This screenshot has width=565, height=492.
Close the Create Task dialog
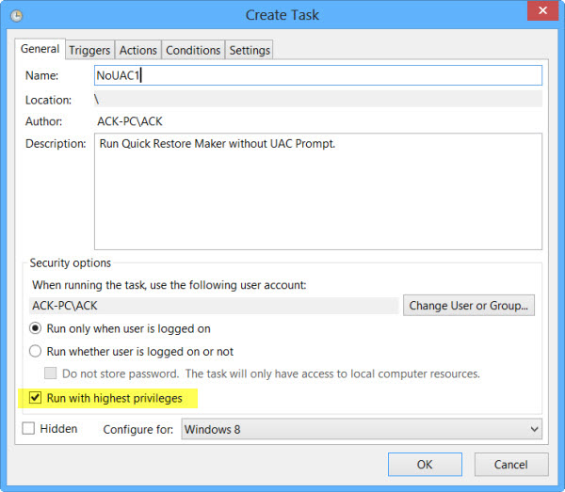coord(542,10)
